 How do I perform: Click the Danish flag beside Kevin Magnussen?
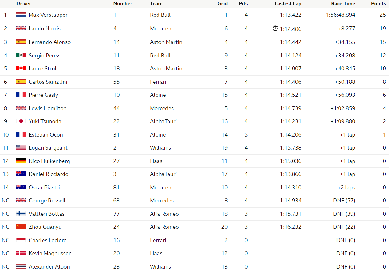click(21, 253)
